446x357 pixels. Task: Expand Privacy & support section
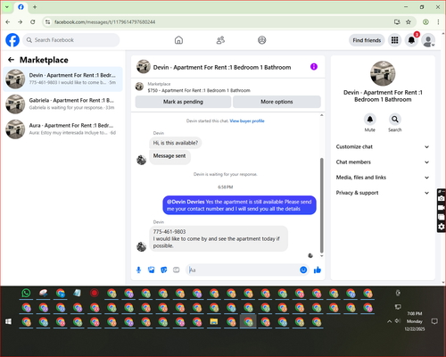[x=383, y=193]
